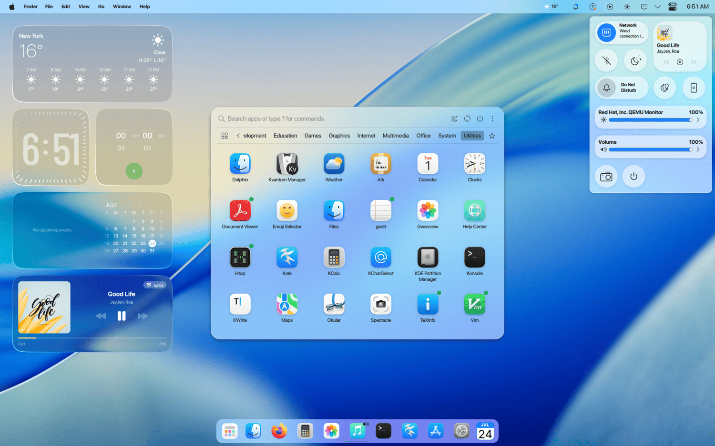Open the Finder menu in menu bar
Screen dimensions: 715x446
pos(31,7)
